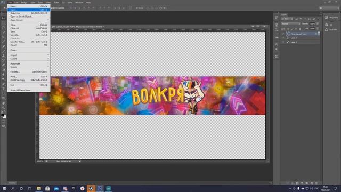Click the layer Fill value field
The image size is (341, 192).
click(313, 29)
